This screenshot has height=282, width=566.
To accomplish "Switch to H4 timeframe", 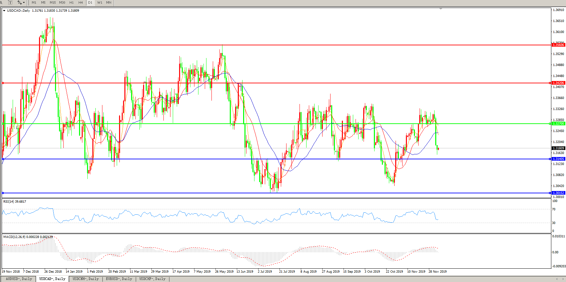I will pos(80,2).
